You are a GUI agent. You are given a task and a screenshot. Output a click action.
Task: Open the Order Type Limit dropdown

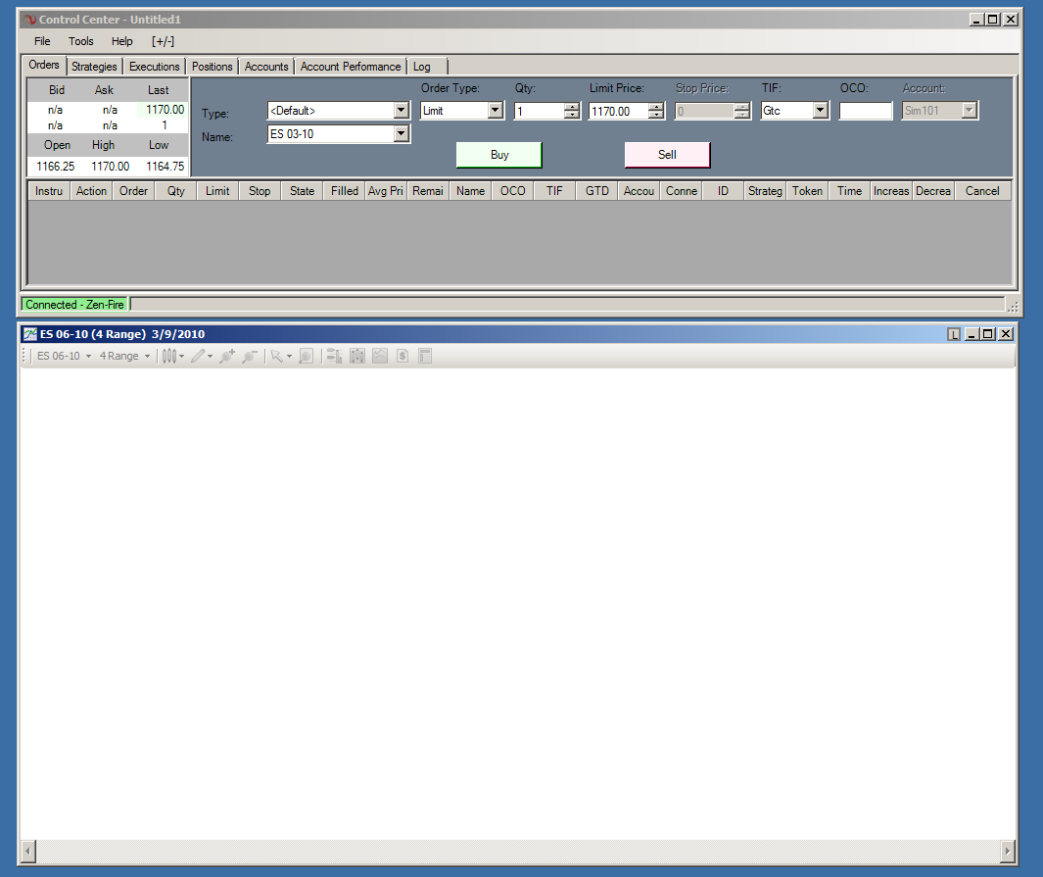(495, 111)
